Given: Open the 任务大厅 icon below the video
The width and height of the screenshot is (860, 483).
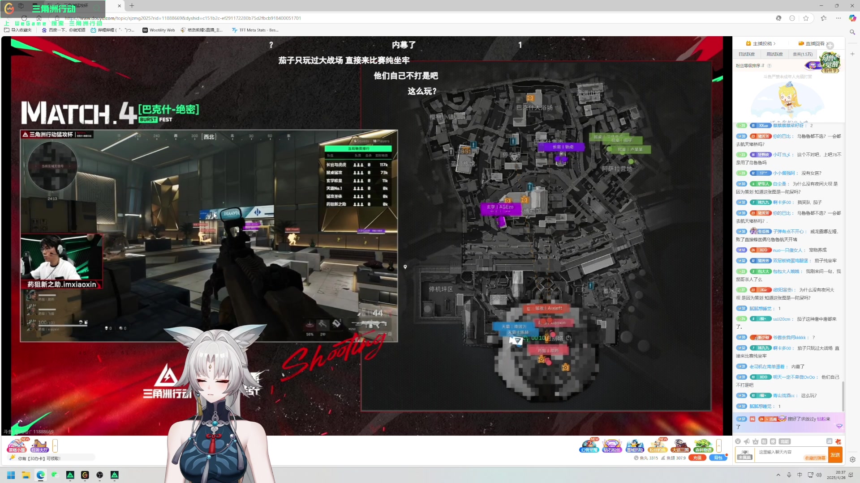Looking at the screenshot, I should click(39, 445).
